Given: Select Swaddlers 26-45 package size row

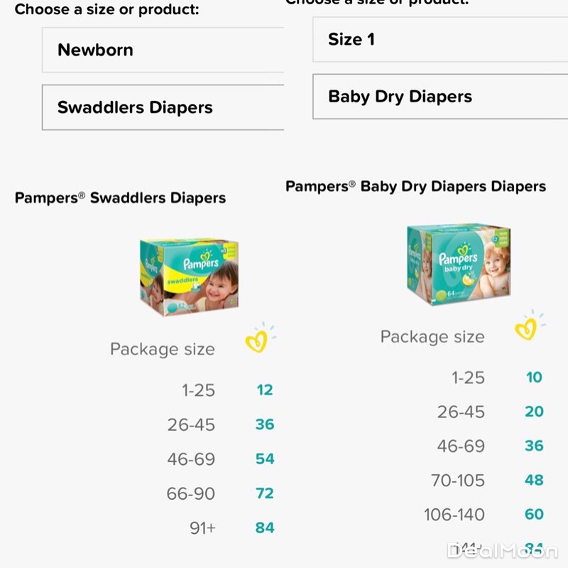Looking at the screenshot, I should click(x=191, y=424).
